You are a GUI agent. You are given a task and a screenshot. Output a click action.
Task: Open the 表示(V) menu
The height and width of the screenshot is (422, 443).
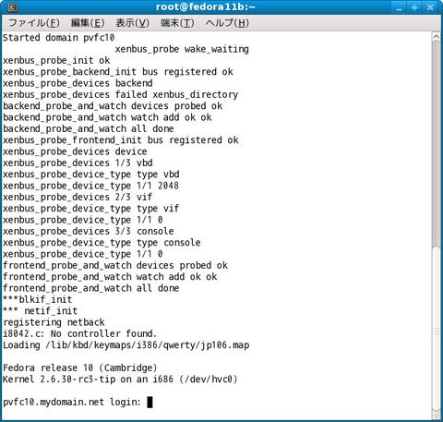132,23
